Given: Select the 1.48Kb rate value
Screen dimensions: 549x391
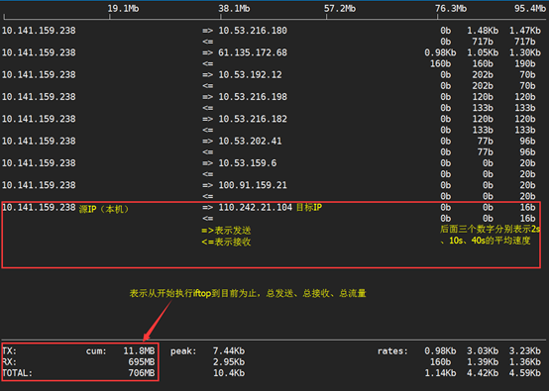Looking at the screenshot, I should (x=483, y=31).
